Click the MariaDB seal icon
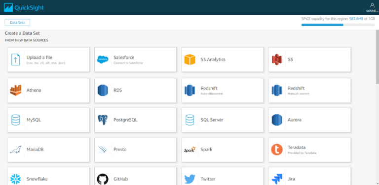 [x=16, y=150]
